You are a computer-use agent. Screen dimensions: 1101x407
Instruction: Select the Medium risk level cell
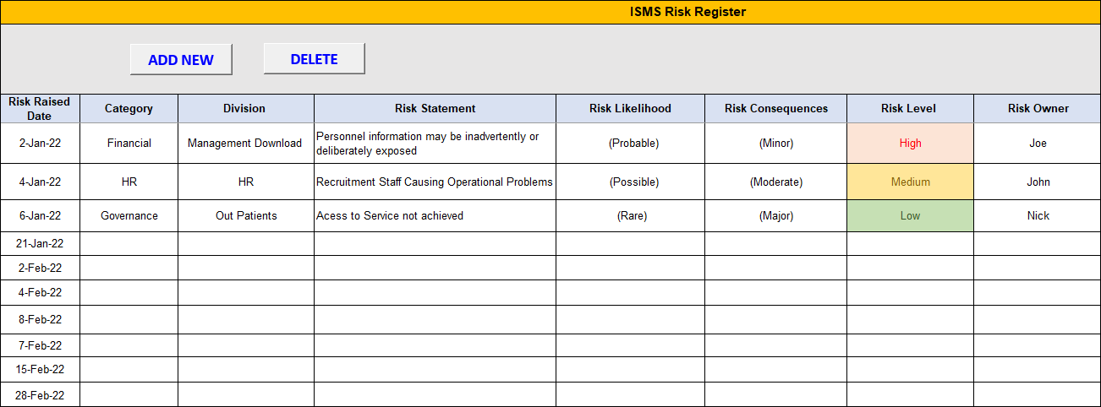[910, 182]
